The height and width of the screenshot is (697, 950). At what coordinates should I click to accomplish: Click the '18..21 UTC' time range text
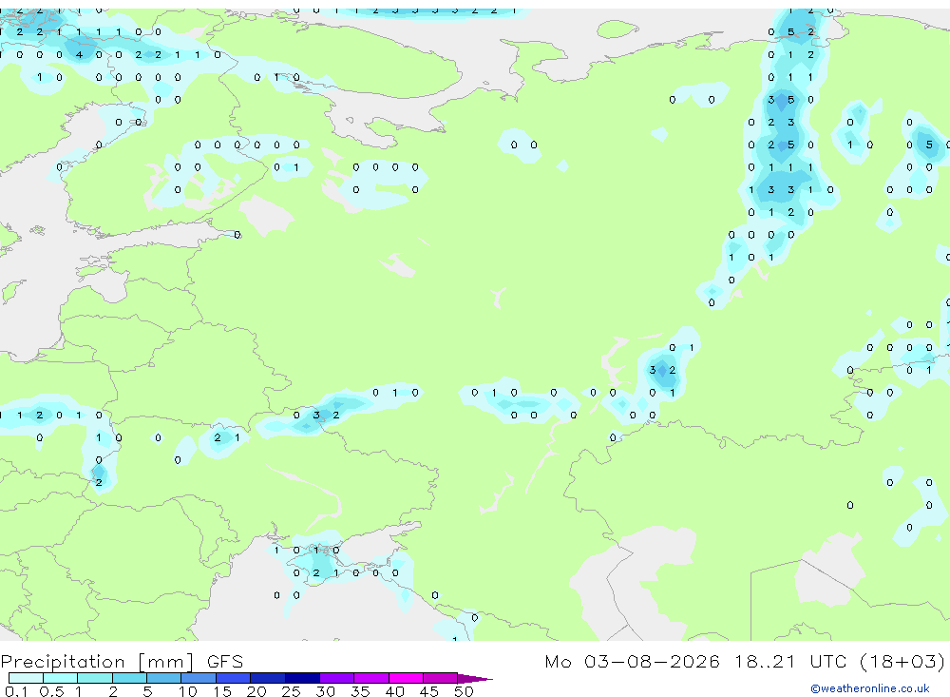(x=790, y=661)
